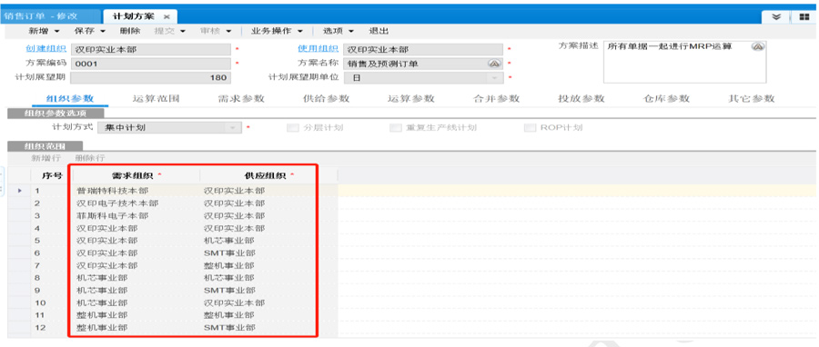This screenshot has height=347, width=819.
Task: Click the 删除 toolbar button
Action: (129, 31)
